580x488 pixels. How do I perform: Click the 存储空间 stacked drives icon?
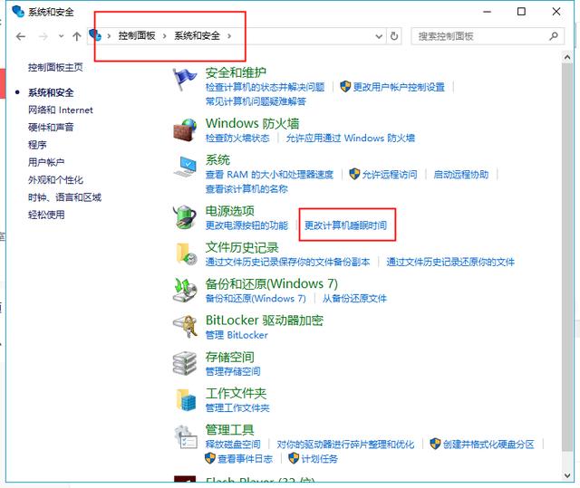pos(185,363)
